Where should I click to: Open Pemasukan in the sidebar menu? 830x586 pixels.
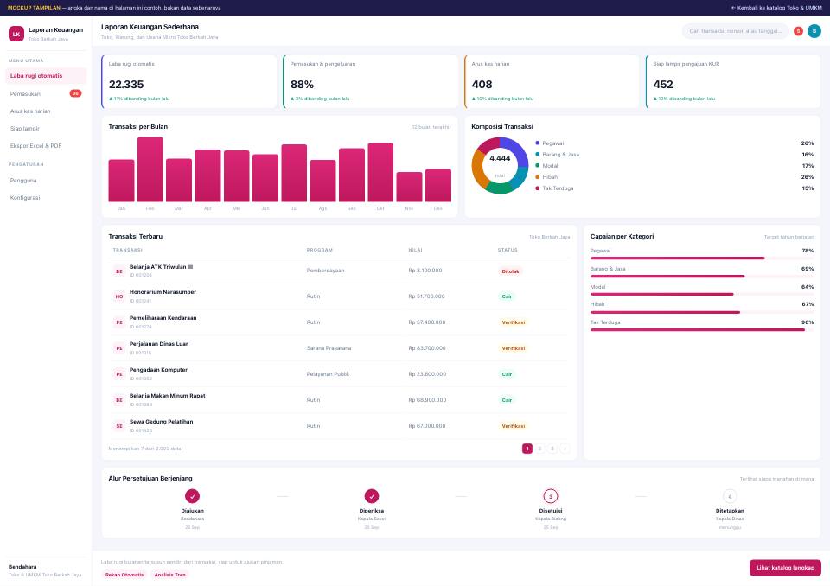46,93
